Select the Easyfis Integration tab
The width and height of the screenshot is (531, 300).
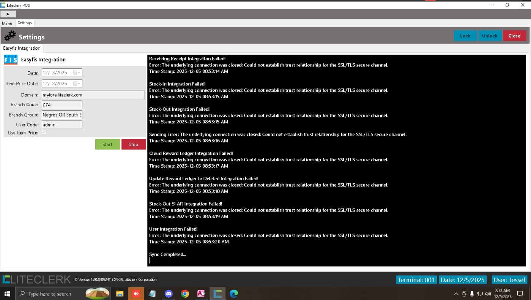(x=22, y=48)
